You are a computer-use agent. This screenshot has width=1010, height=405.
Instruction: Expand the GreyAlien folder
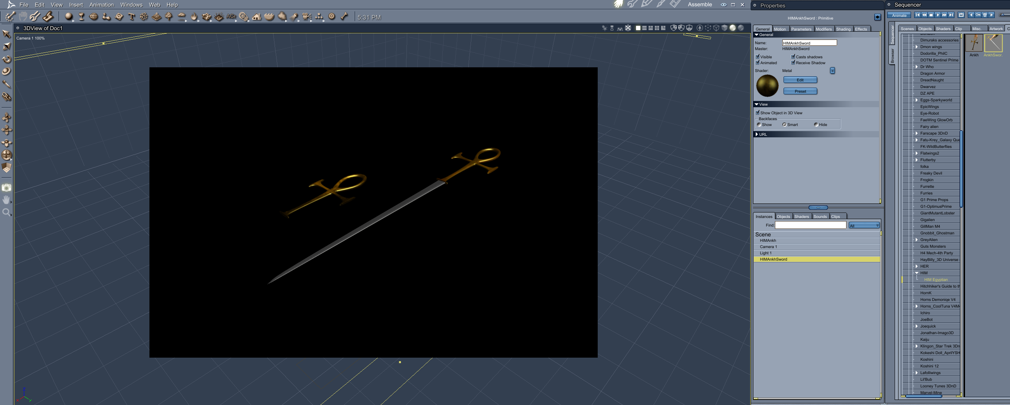pos(917,239)
